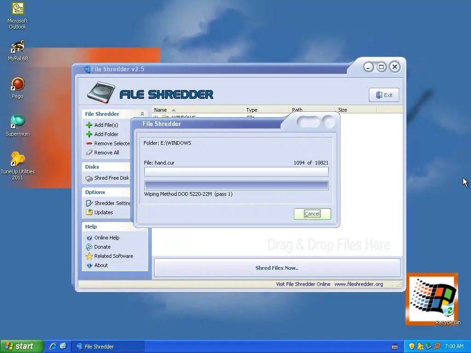Screen dimensions: 471x353
Task: Click the overall wiping progress bar
Action: (x=236, y=185)
